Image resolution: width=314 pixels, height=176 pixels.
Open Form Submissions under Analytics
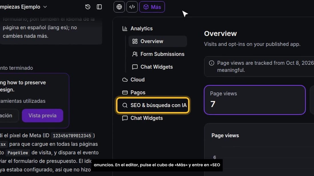pyautogui.click(x=158, y=54)
